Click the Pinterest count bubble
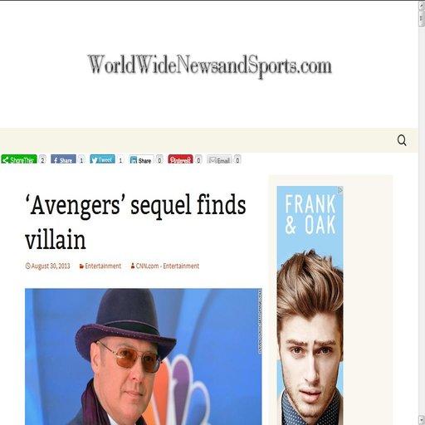The height and width of the screenshot is (425, 425). 198,159
